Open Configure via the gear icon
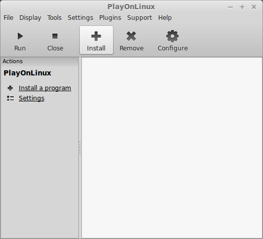 coord(172,36)
